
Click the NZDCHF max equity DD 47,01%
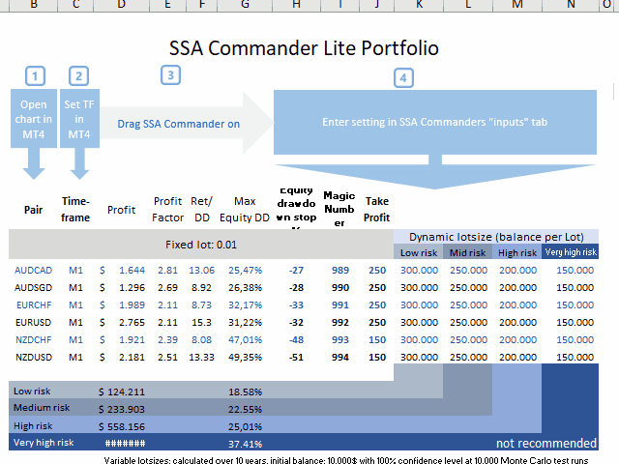pyautogui.click(x=245, y=339)
